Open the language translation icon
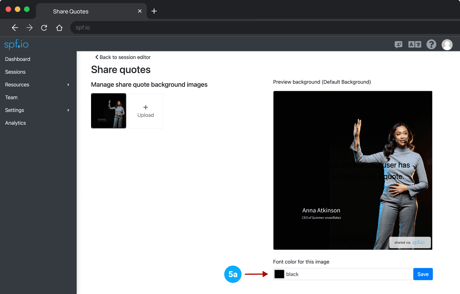 [415, 45]
